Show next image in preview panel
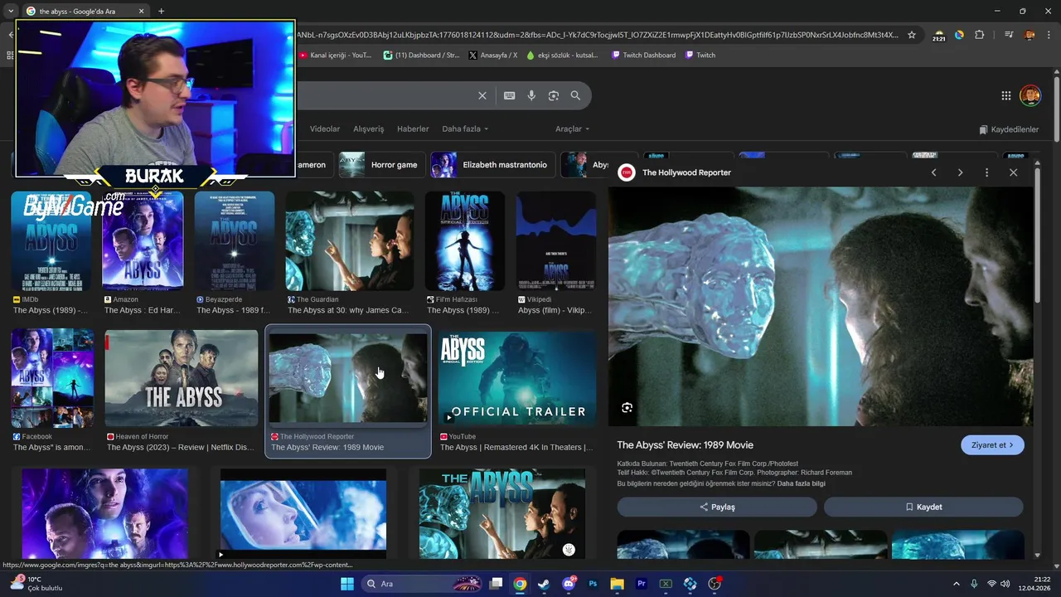Screen dimensions: 1061x597 960,172
